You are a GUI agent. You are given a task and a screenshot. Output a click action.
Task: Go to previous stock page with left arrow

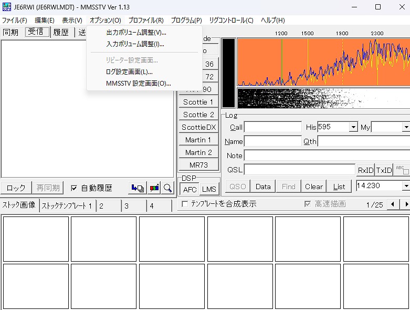[392, 204]
